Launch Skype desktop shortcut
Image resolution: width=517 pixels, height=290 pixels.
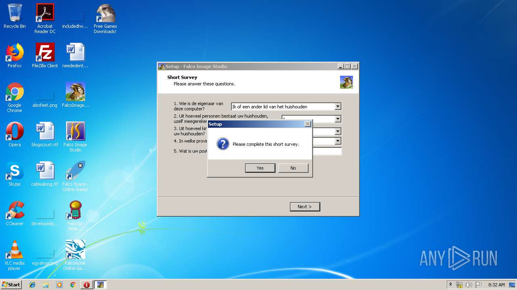15,174
